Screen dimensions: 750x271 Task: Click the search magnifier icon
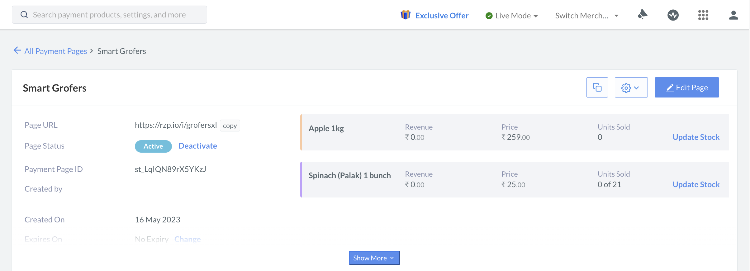[24, 15]
